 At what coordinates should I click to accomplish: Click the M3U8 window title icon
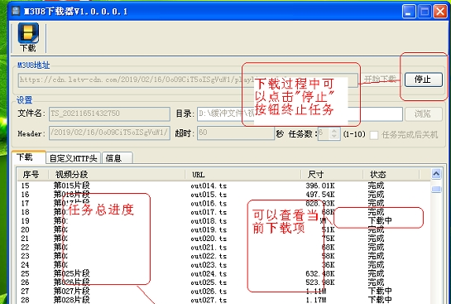(x=16, y=11)
